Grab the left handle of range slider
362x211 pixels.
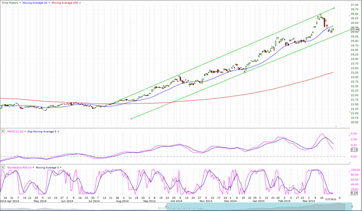[166, 206]
